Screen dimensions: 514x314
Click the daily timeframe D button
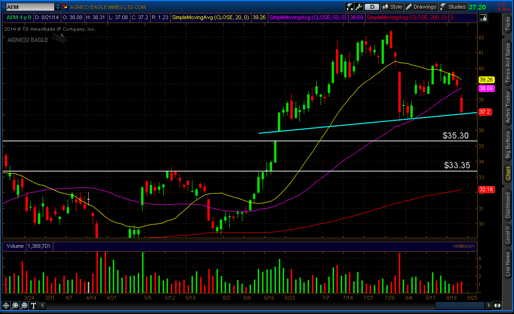pos(372,7)
